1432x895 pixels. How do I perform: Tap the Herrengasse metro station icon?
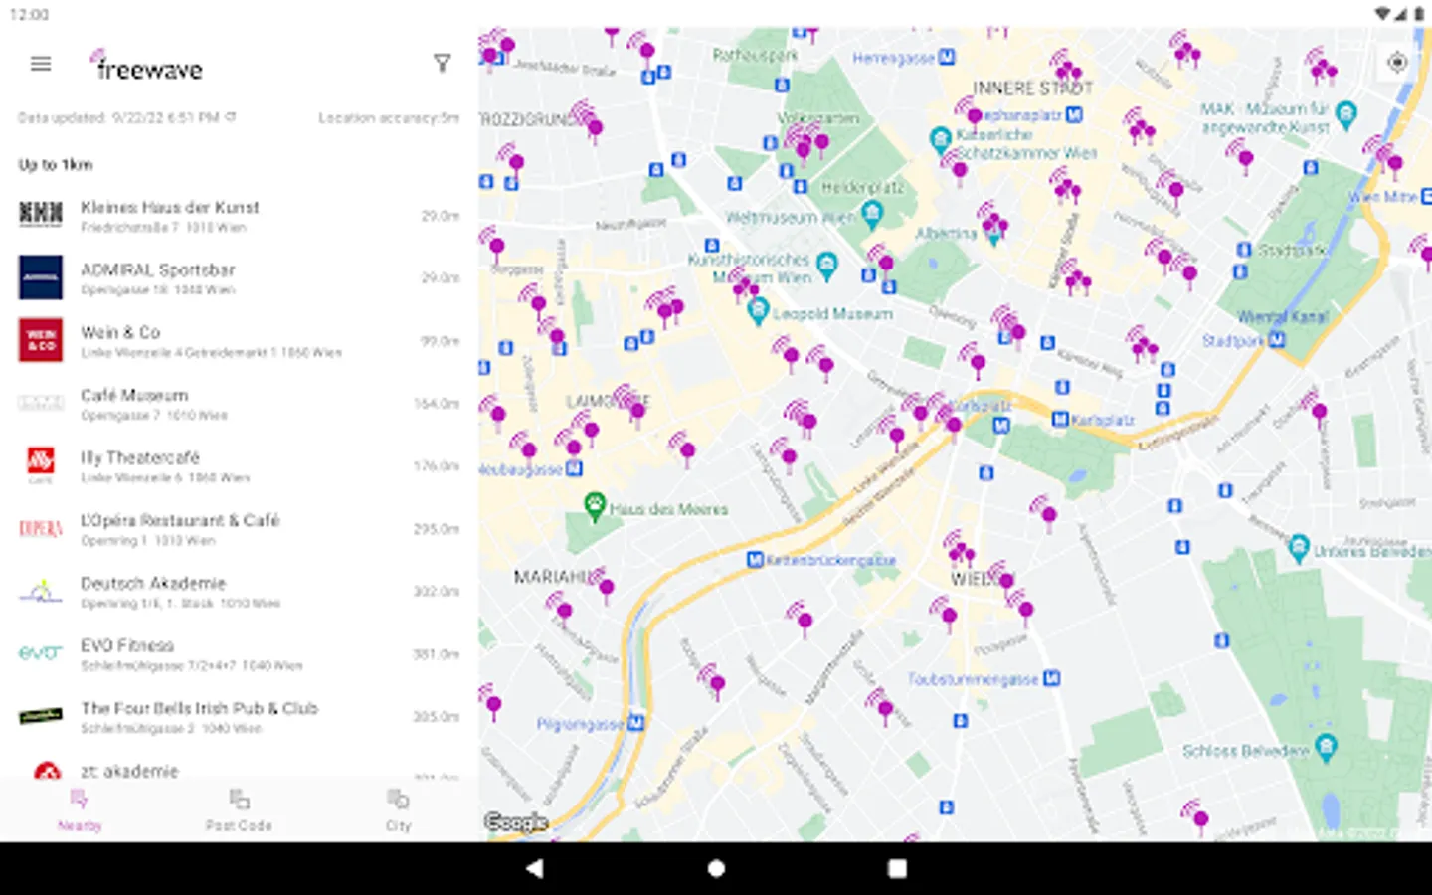coord(947,58)
